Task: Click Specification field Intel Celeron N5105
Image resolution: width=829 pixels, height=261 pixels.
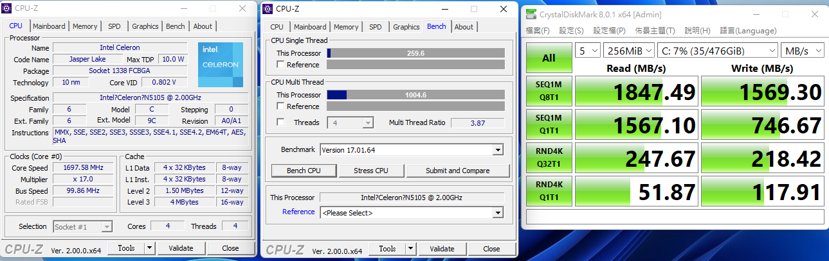Action: tap(150, 97)
